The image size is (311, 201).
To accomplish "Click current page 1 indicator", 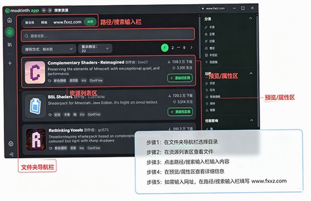I will pos(165,48).
